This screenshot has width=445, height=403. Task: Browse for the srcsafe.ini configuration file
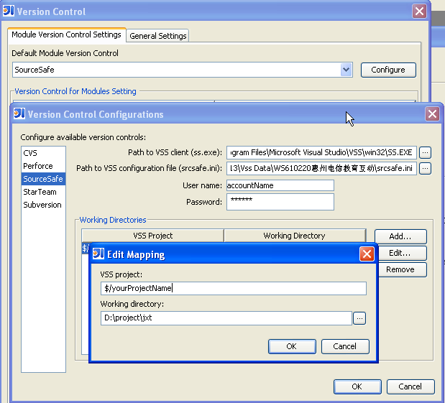[x=425, y=169]
